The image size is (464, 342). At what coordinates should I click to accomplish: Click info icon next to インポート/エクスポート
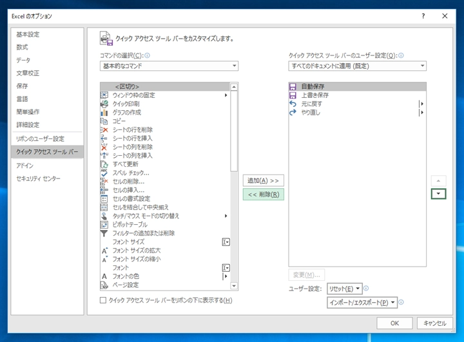pos(401,302)
